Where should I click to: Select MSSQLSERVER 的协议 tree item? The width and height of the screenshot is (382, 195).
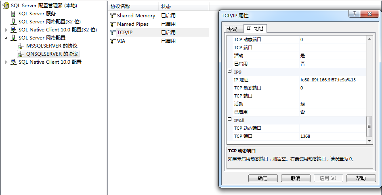click(x=52, y=46)
